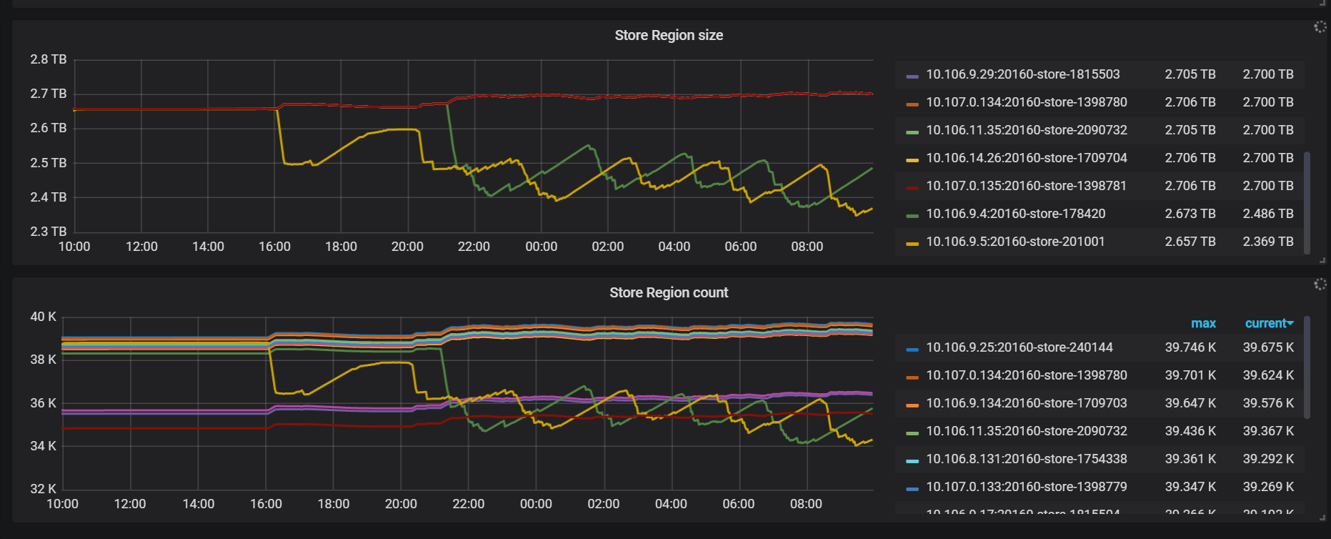
Task: Click the yellow color icon for store-201001
Action: coord(912,242)
